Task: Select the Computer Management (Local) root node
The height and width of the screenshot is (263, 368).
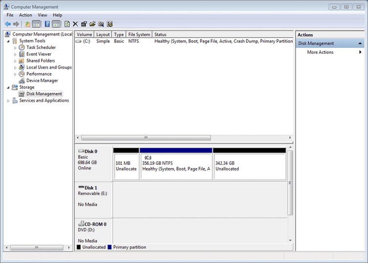Action: click(x=42, y=34)
